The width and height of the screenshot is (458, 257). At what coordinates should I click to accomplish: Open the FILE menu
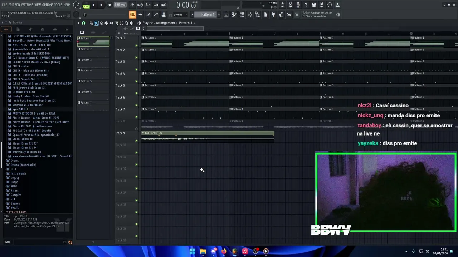click(x=4, y=5)
